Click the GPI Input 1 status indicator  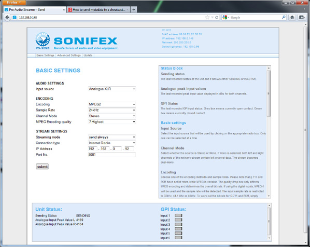178,215
